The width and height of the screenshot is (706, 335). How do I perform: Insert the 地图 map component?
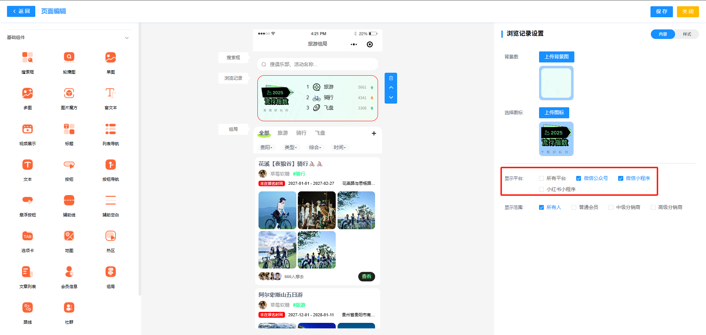(69, 236)
